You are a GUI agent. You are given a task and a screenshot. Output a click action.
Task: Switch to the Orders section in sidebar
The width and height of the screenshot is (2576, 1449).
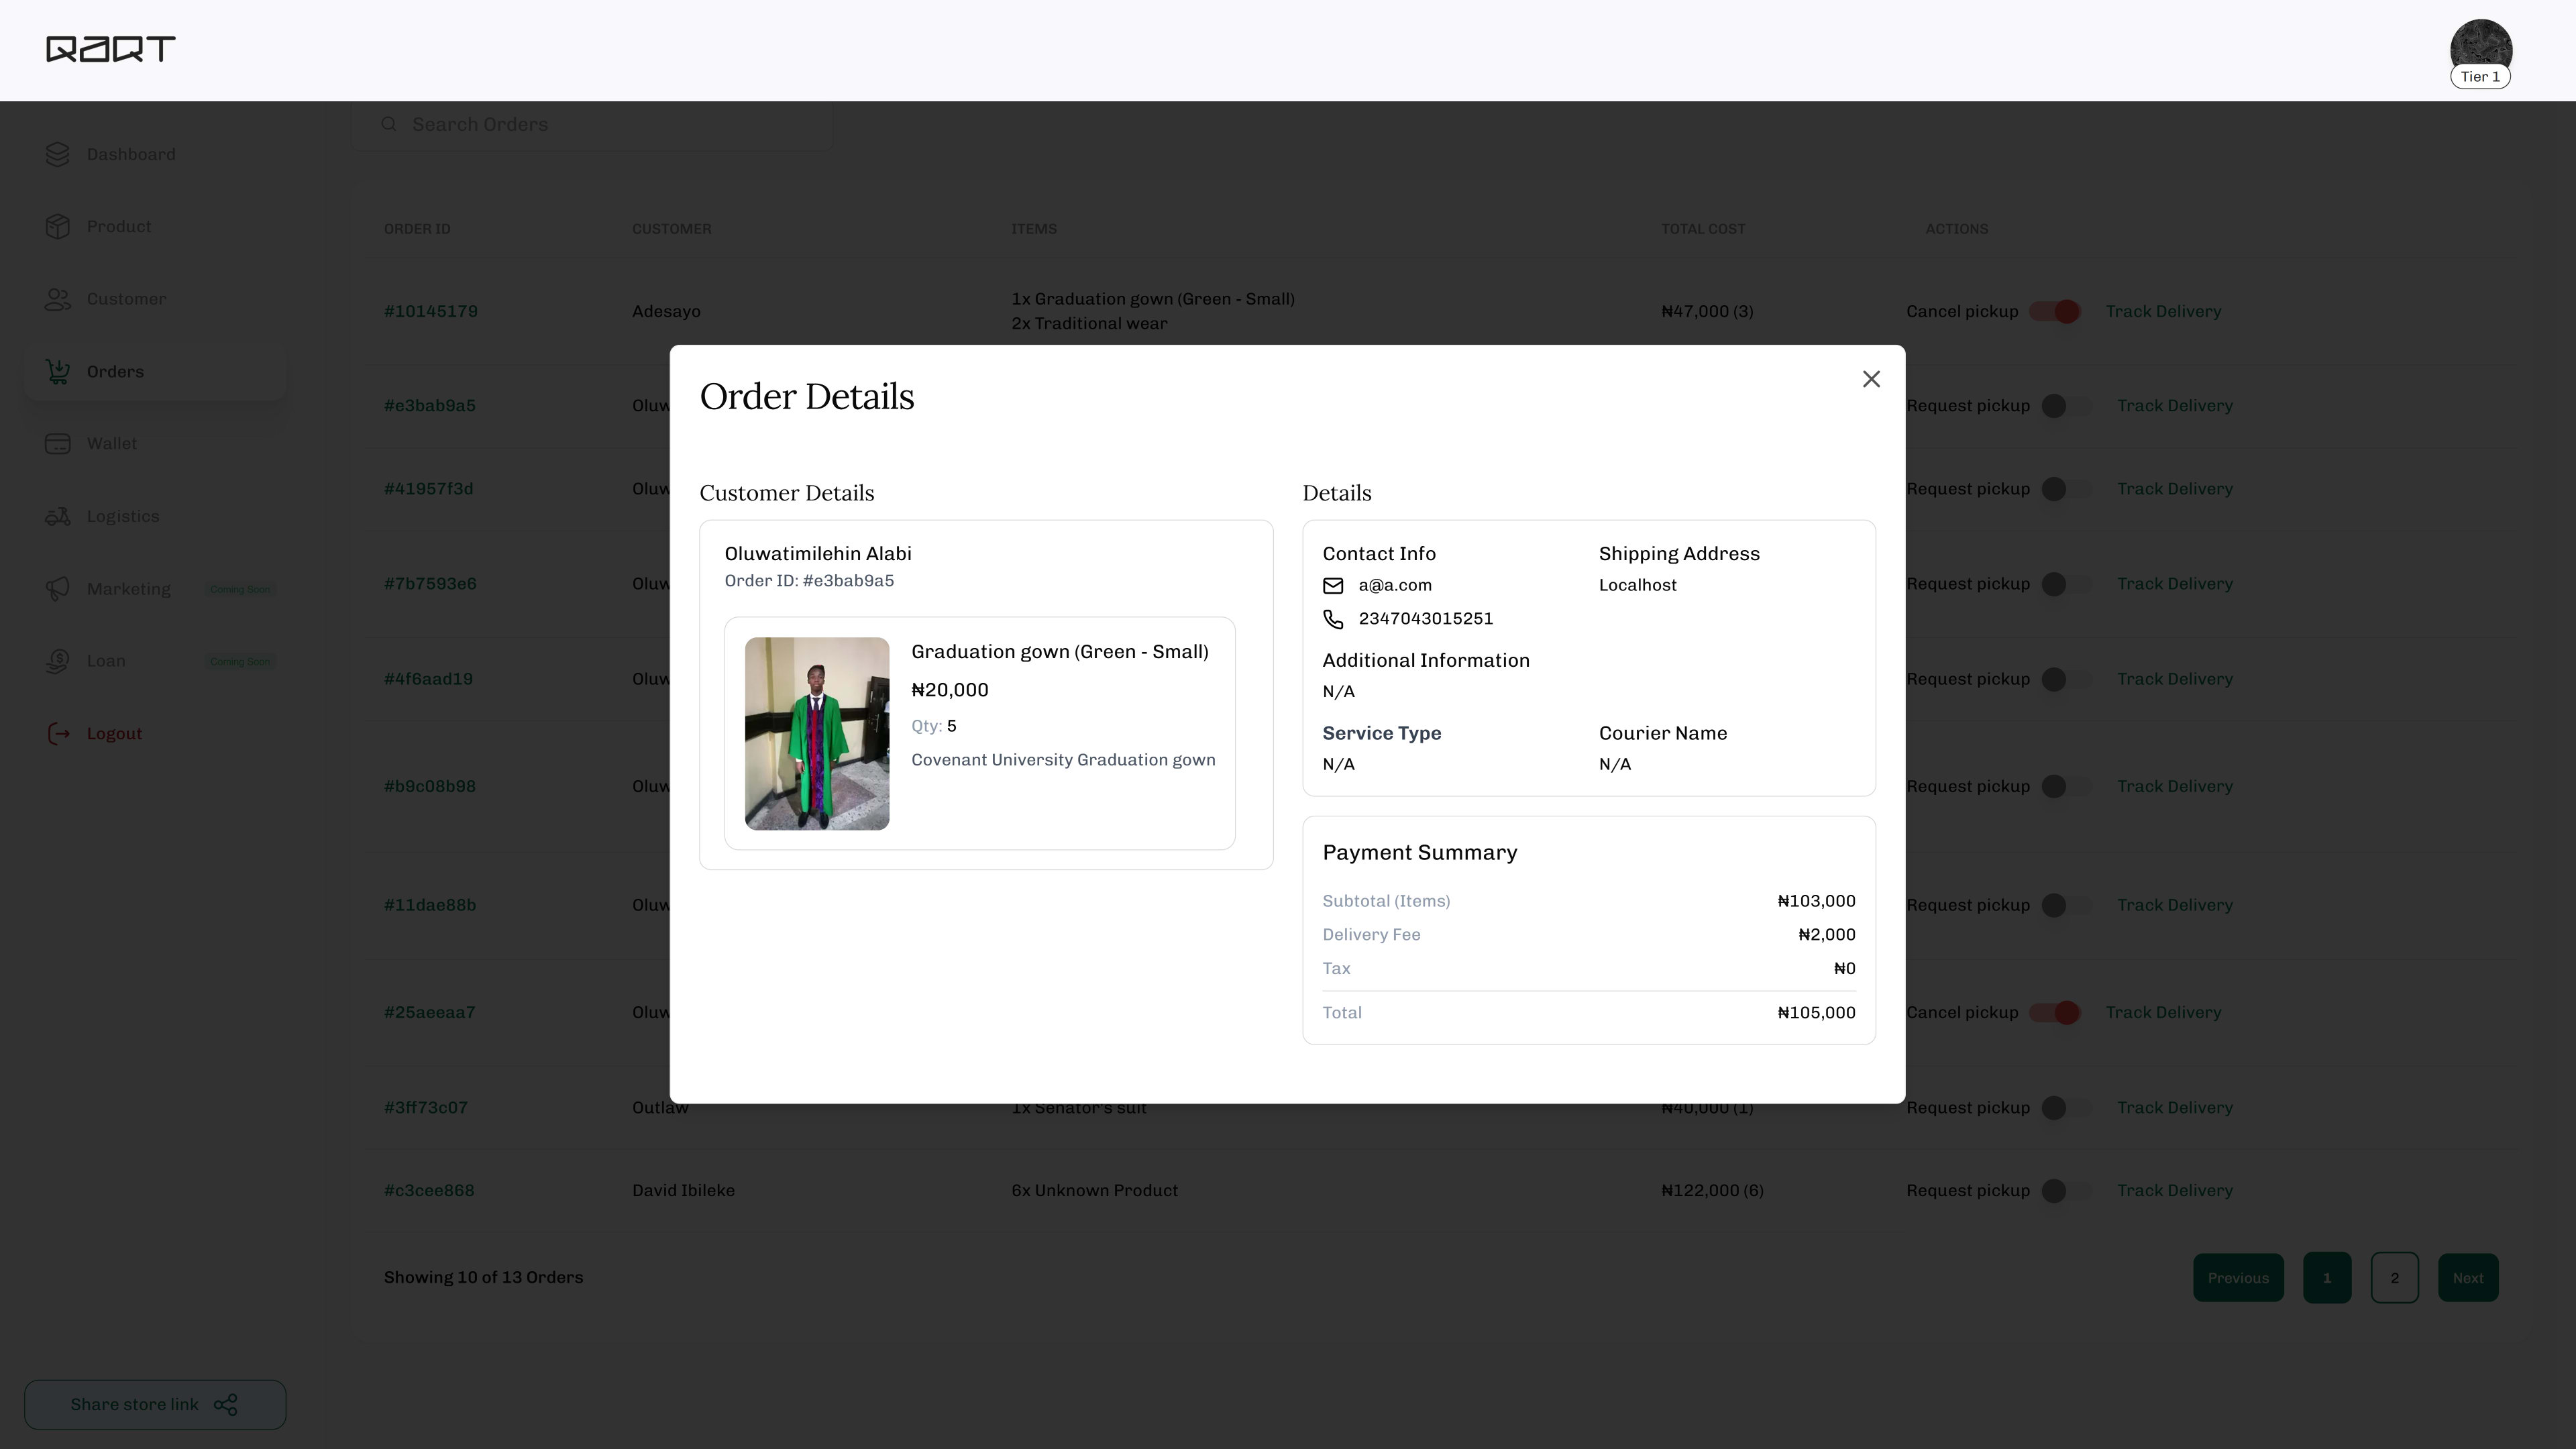coord(115,371)
